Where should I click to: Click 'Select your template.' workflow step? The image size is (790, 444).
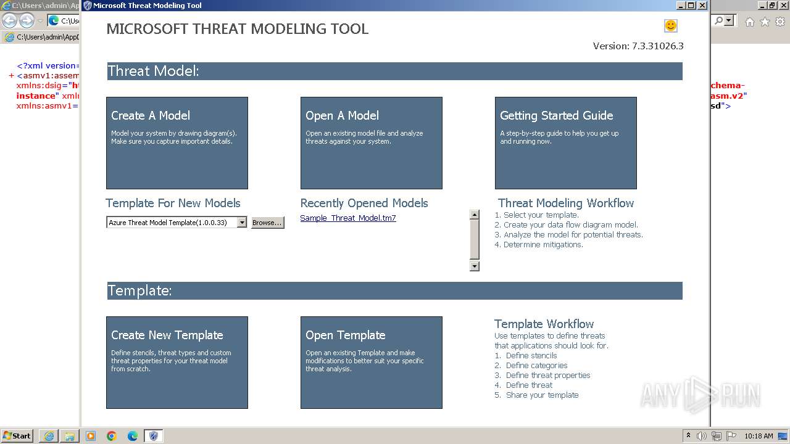pos(537,215)
